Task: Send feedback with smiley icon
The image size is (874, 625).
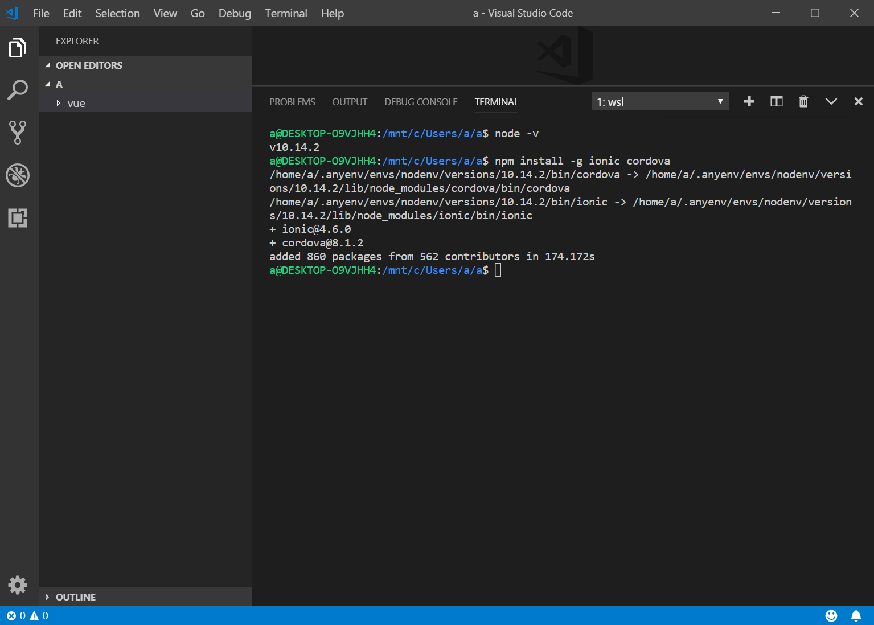Action: tap(831, 616)
